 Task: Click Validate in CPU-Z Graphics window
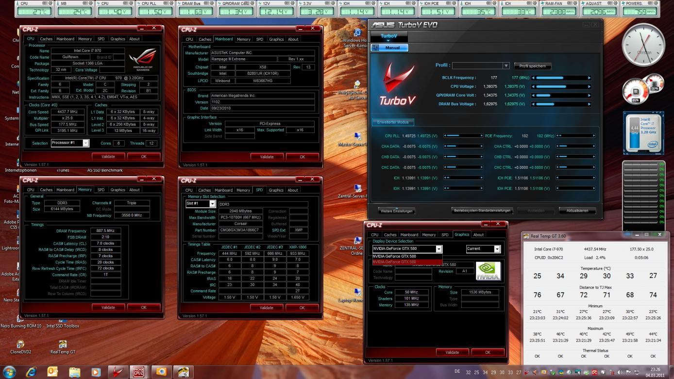(x=452, y=352)
